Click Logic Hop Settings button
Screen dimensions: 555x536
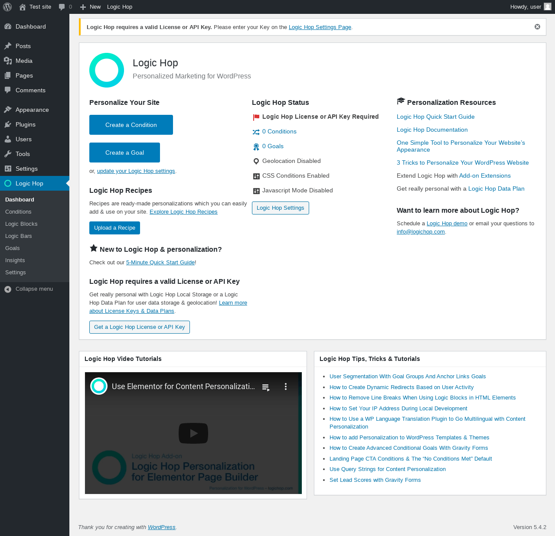tap(281, 208)
